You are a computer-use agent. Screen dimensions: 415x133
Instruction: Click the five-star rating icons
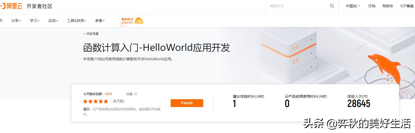point(96,101)
